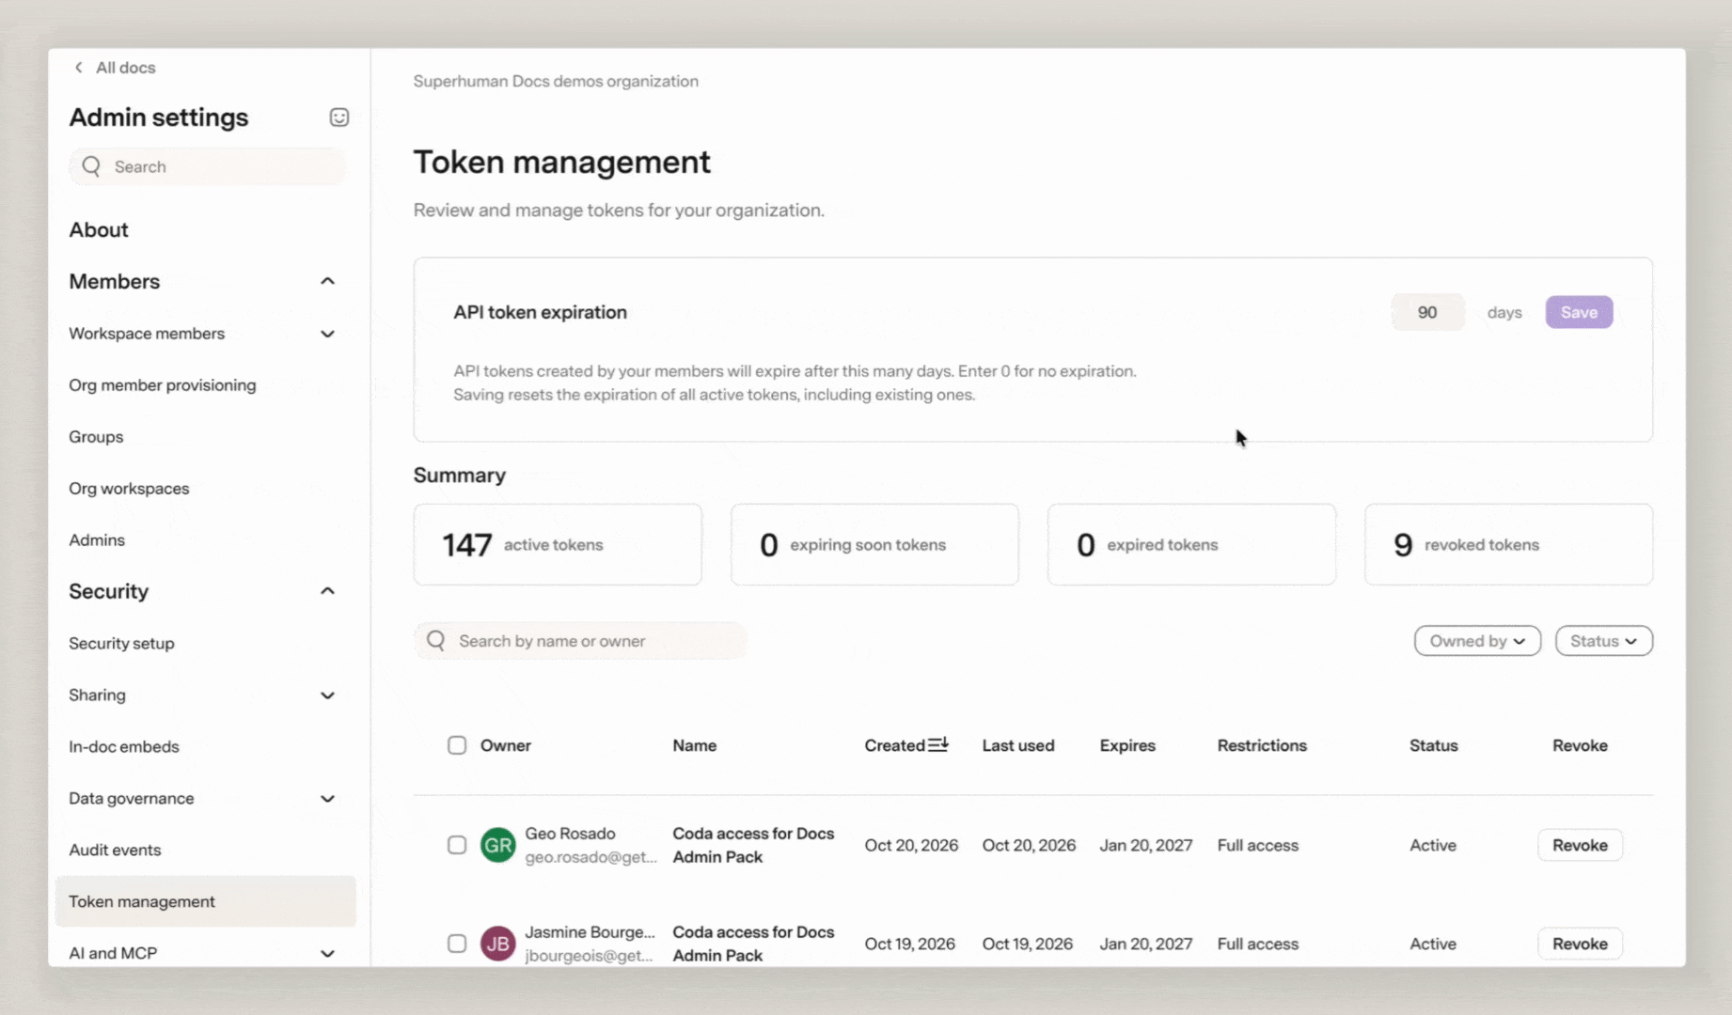The height and width of the screenshot is (1015, 1732).
Task: Click the magnifier icon in token search
Action: 436,641
